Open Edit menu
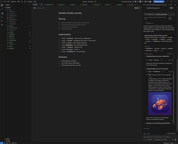Screen dimensions: 178x144 [8, 2]
